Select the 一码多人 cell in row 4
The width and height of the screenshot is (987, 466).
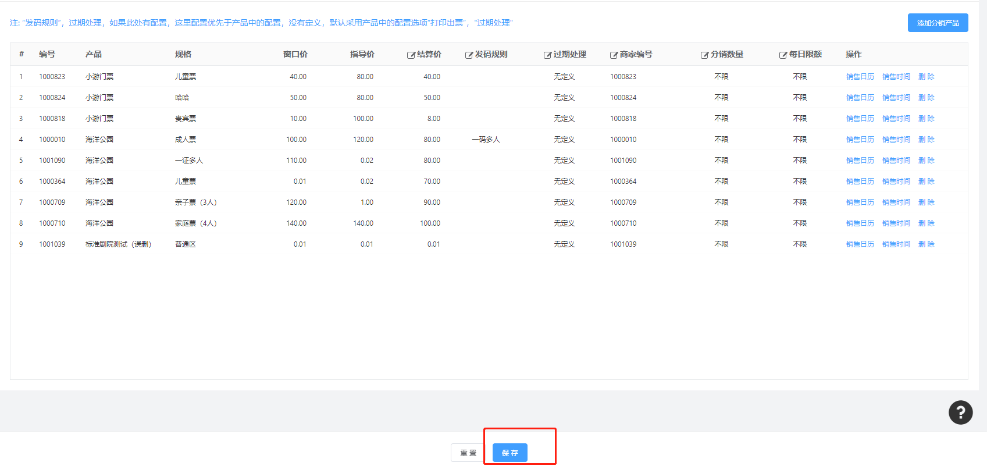point(486,140)
